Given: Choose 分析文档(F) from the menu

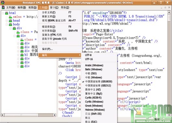Looking at the screenshot, I should pos(60,13).
